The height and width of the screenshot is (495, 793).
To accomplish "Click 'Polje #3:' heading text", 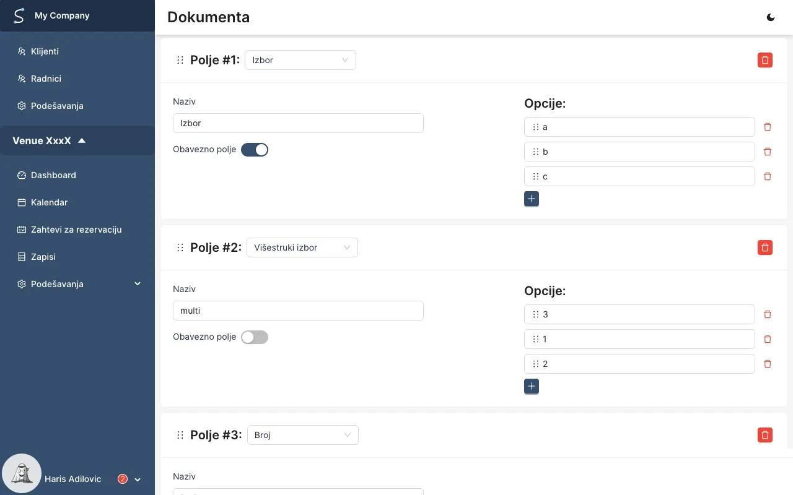I will (216, 435).
